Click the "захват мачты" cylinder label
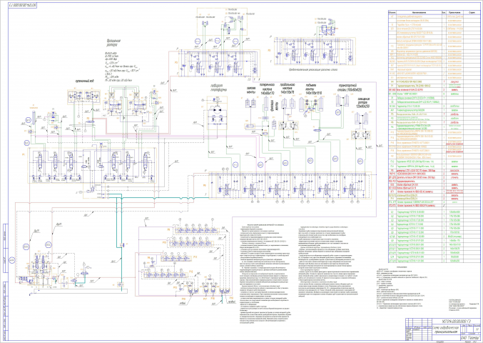 [x=250, y=89]
